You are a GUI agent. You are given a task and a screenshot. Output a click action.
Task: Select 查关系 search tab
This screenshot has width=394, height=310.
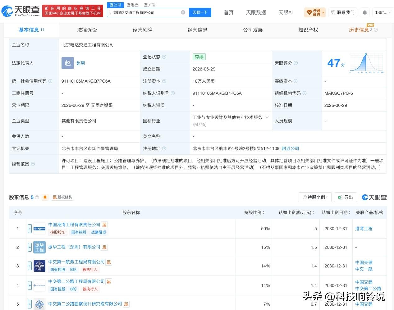149,5
